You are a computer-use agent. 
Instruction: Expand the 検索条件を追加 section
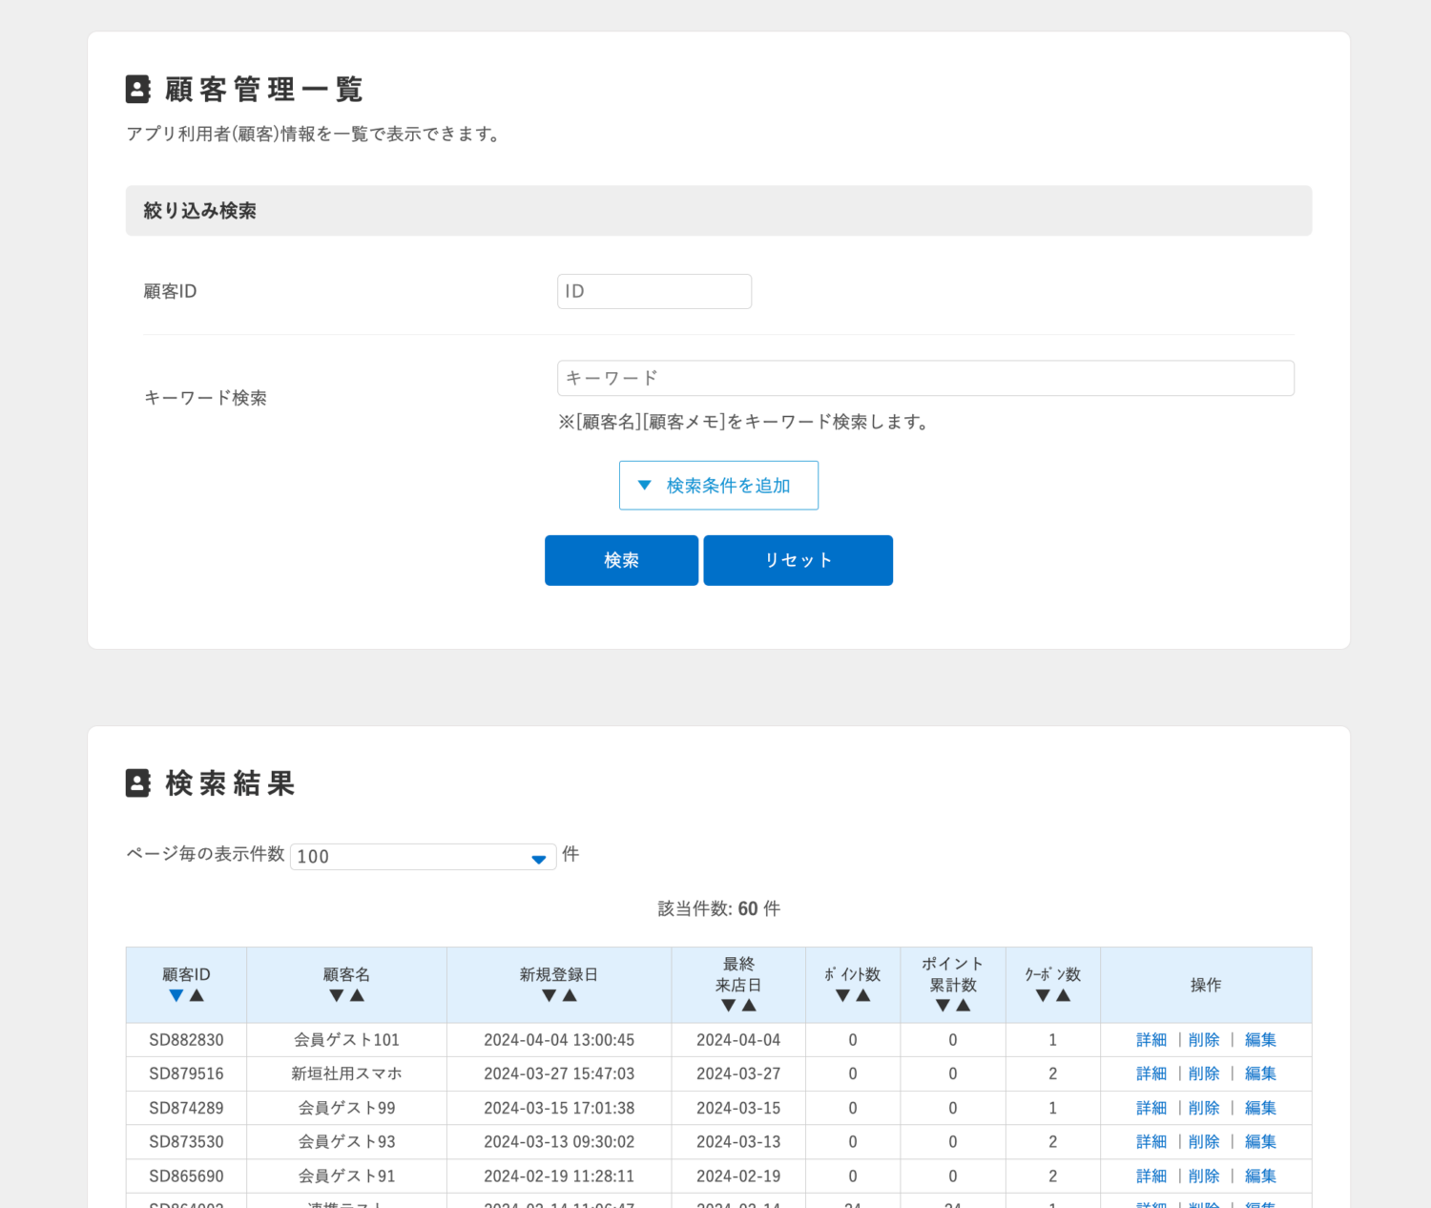point(718,485)
